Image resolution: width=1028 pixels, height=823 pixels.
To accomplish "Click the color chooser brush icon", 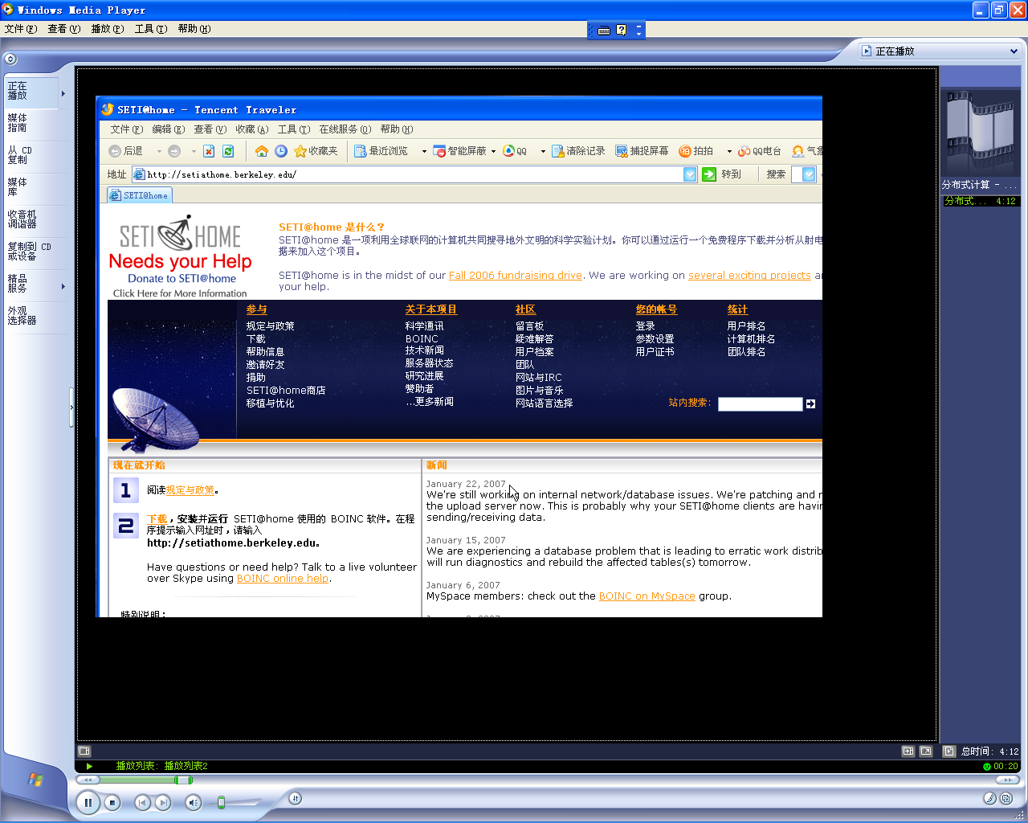I will coord(990,798).
